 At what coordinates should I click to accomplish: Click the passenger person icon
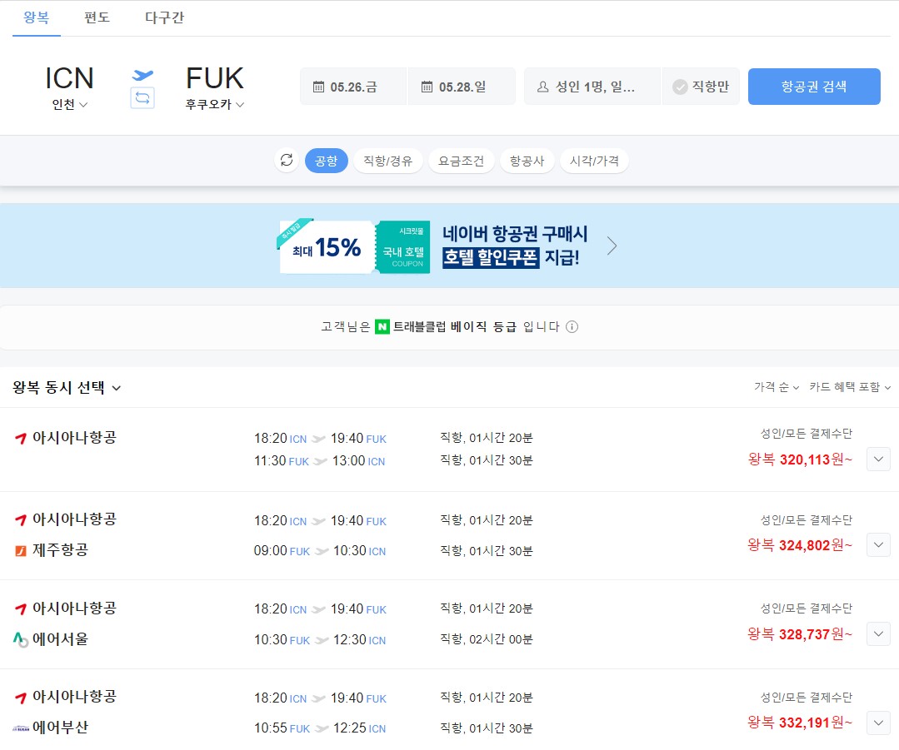542,87
